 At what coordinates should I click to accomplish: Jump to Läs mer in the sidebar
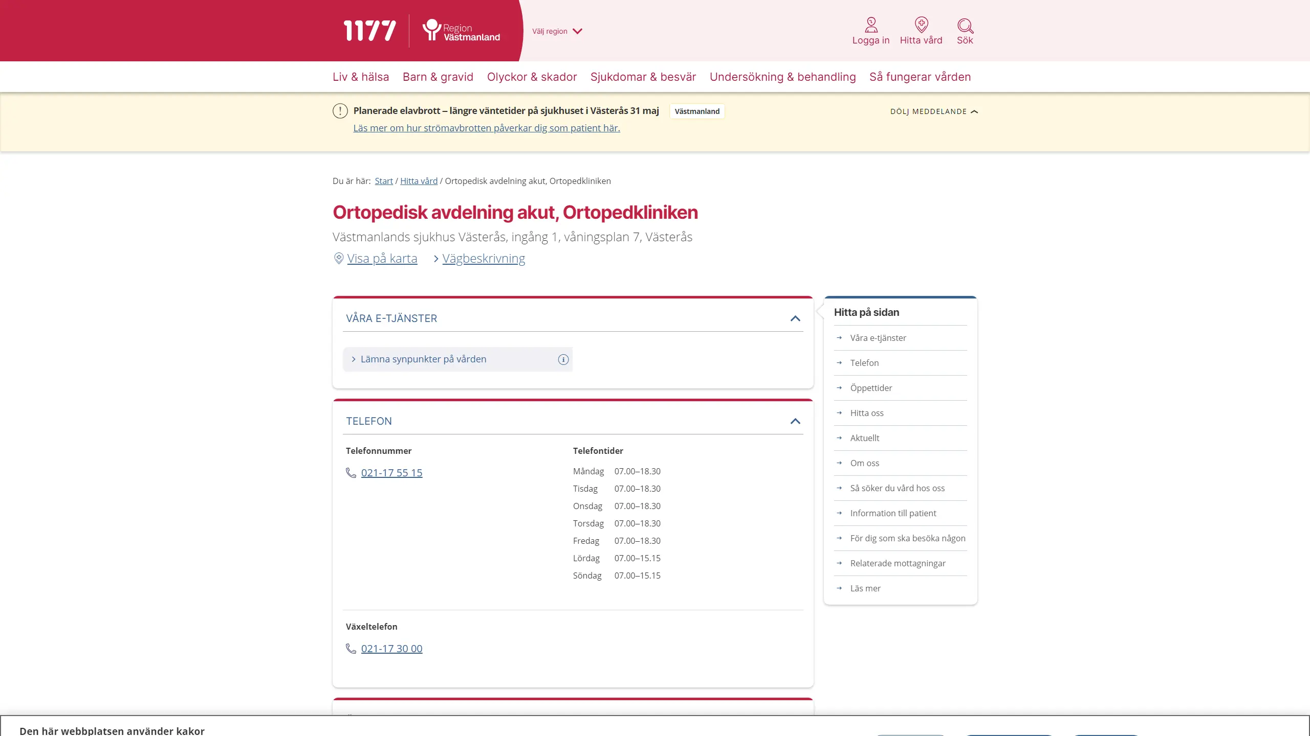pos(865,588)
